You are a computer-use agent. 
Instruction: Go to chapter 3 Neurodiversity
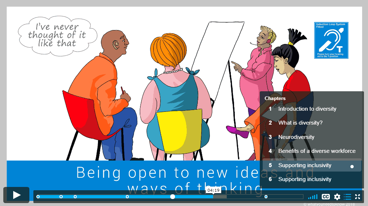point(296,137)
